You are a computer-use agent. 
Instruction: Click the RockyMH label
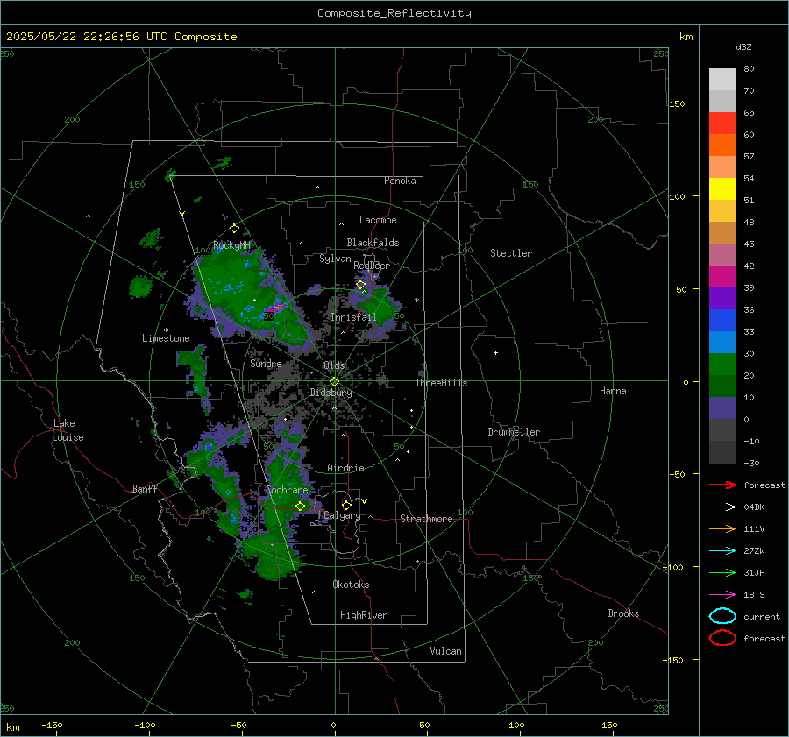point(231,245)
